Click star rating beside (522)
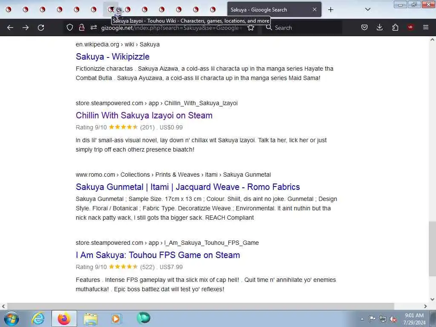Image resolution: width=436 pixels, height=327 pixels. coord(123,267)
